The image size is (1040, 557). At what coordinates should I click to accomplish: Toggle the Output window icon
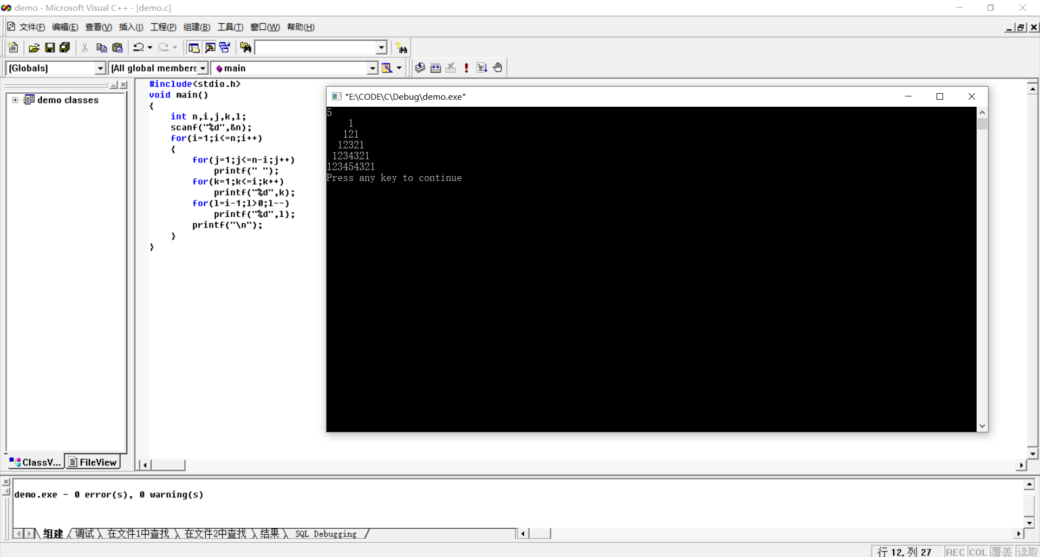(210, 48)
